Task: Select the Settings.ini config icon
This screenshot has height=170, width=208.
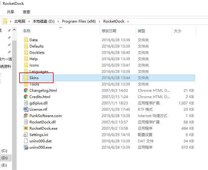Action: coord(26,134)
